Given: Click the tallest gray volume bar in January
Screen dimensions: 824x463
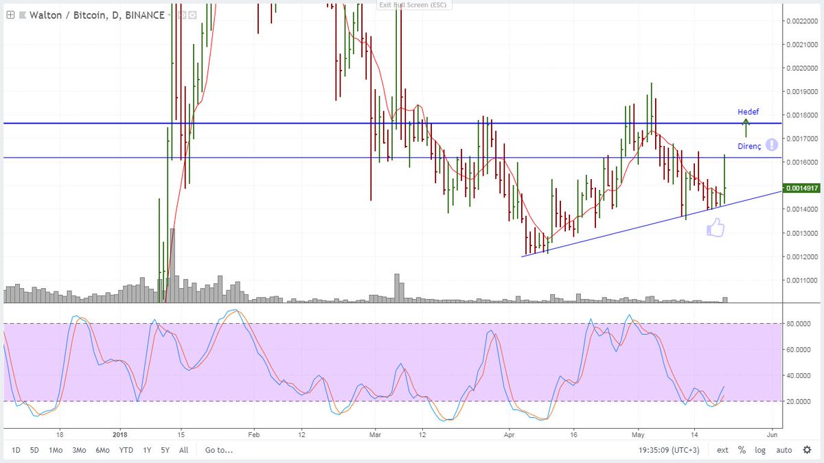Looking at the screenshot, I should point(172,265).
